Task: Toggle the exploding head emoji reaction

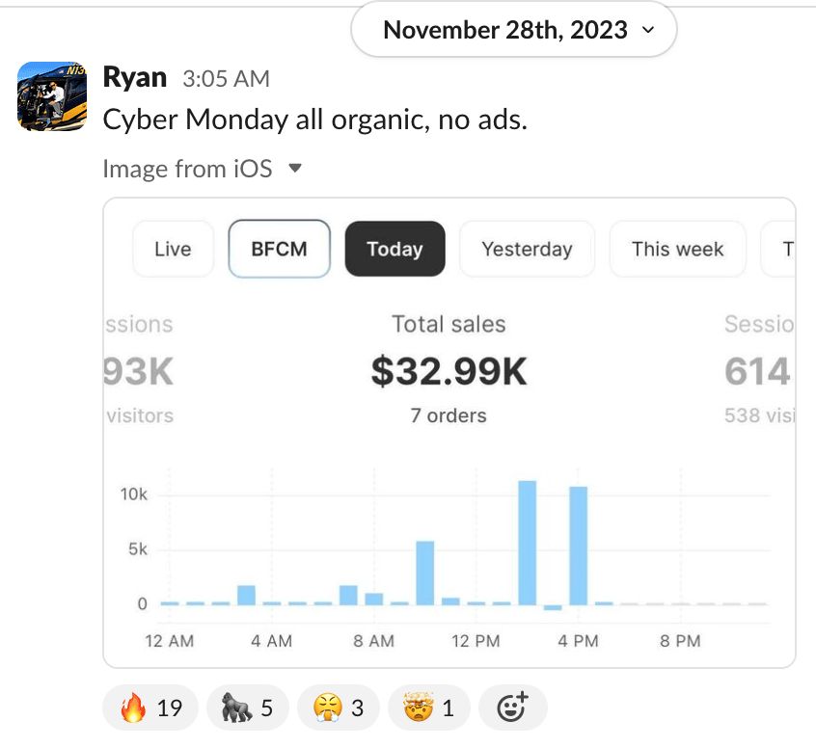Action: pyautogui.click(x=429, y=708)
